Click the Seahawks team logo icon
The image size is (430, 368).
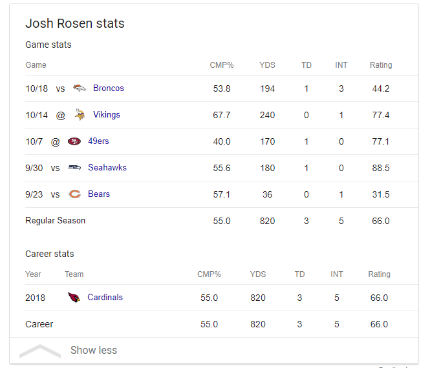74,168
